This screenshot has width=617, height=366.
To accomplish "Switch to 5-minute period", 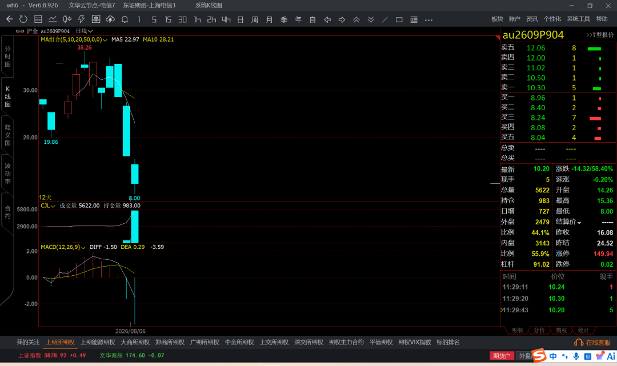I will point(154,19).
